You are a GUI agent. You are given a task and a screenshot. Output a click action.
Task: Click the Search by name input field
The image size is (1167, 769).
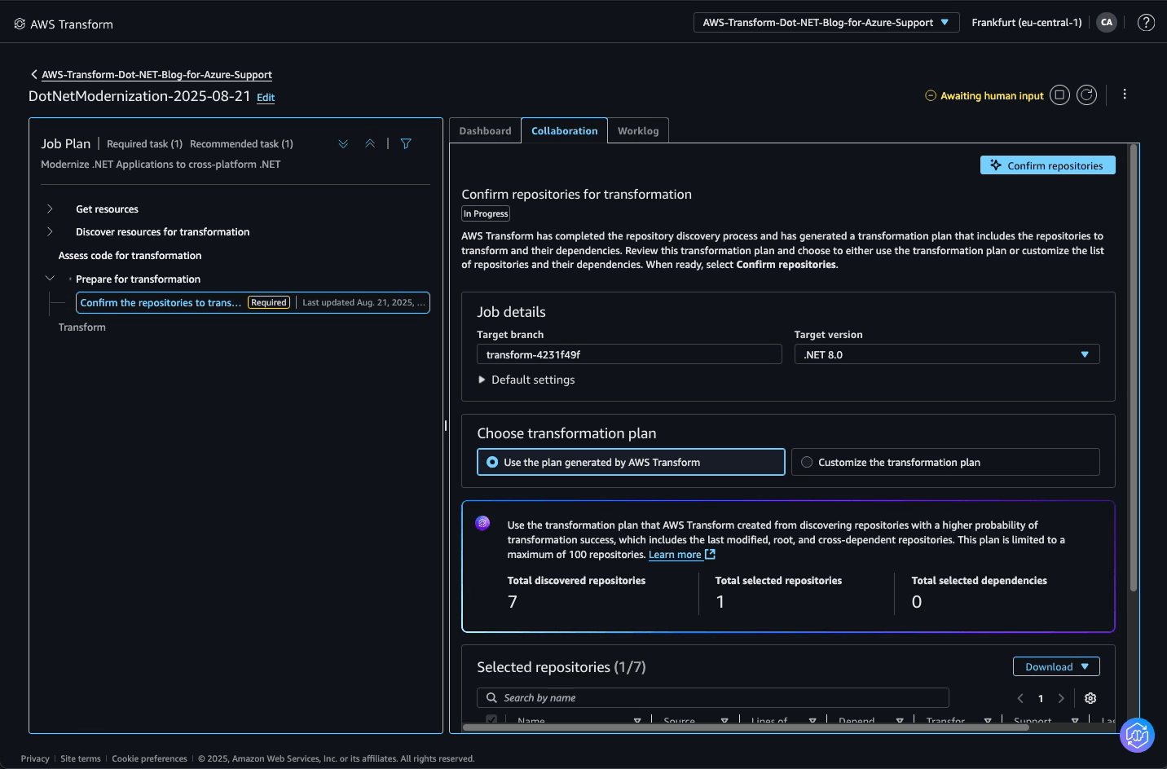(x=713, y=697)
